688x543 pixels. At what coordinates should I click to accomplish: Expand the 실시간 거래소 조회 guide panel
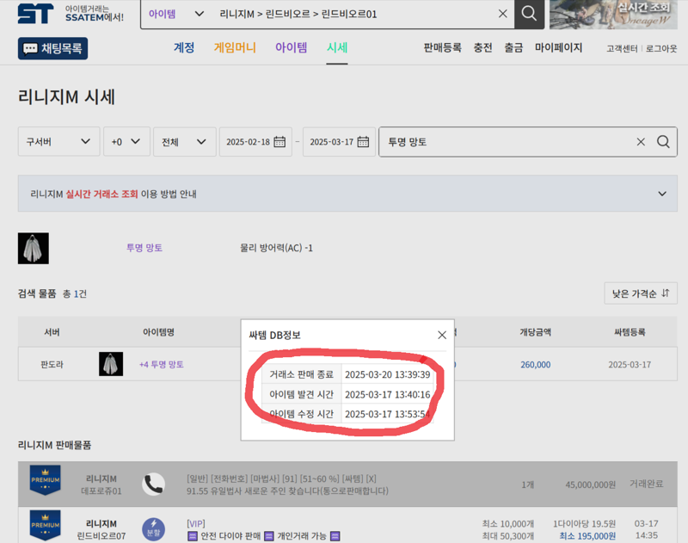347,194
